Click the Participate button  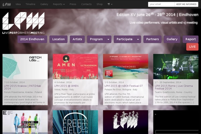tap(125, 39)
